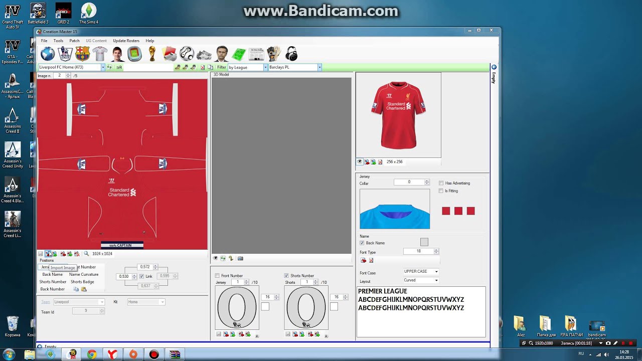Viewport: 642px width, 361px height.
Task: Select the Back Number position option
Action: (x=52, y=289)
